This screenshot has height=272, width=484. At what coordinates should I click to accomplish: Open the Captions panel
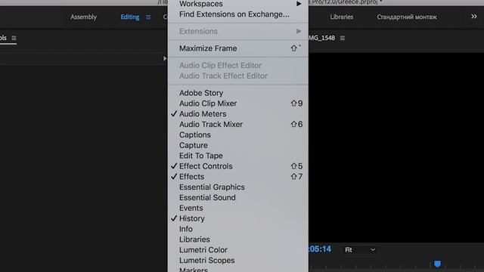tap(238, 134)
